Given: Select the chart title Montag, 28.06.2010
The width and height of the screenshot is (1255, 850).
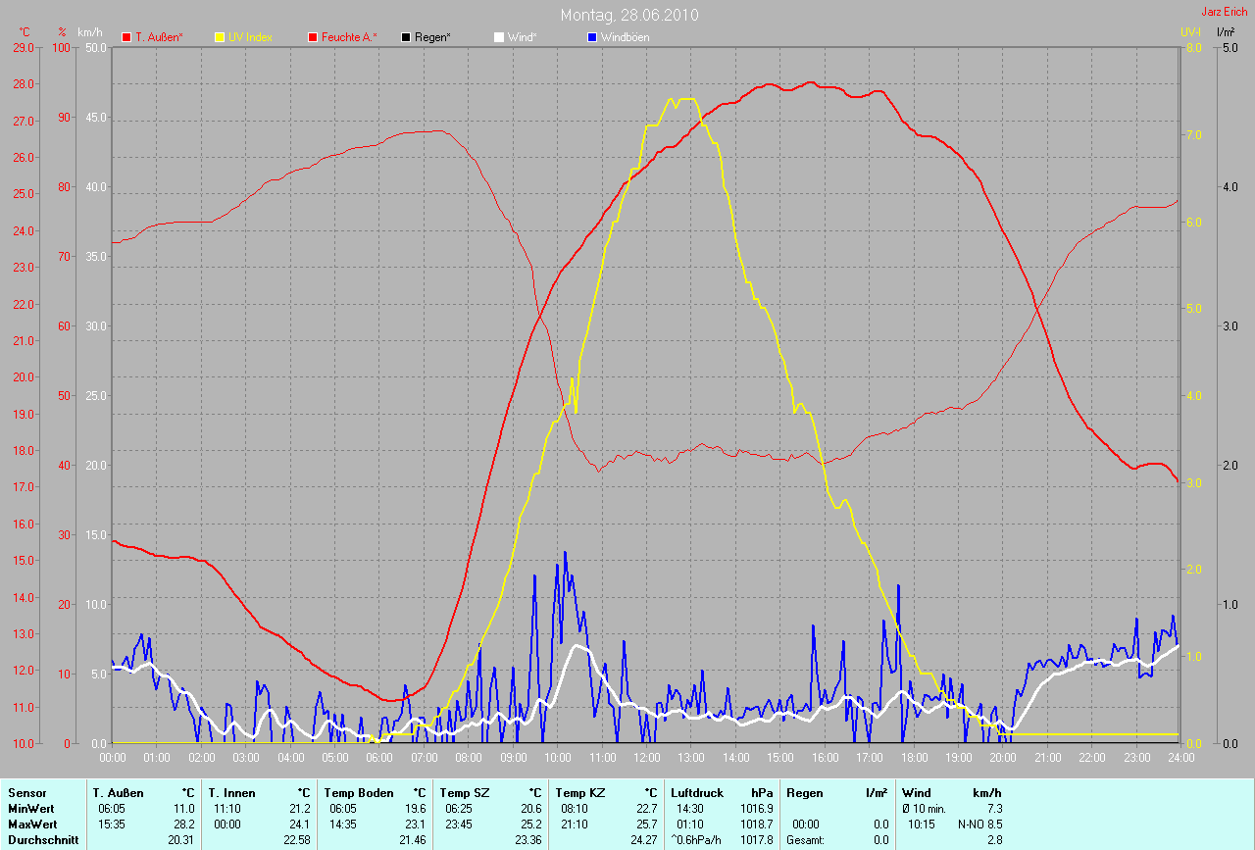Looking at the screenshot, I should 629,15.
